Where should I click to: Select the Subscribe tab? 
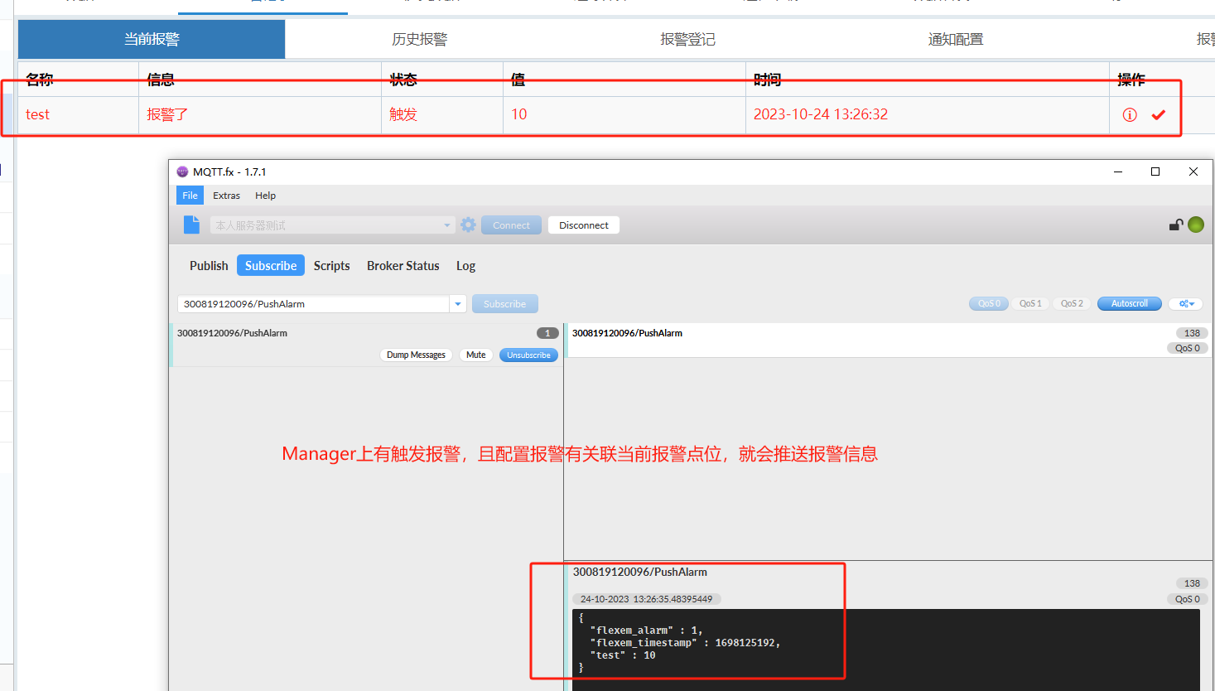(x=271, y=265)
